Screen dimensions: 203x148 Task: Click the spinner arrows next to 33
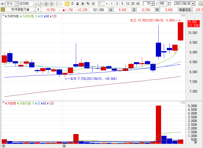pyautogui.click(x=153, y=4)
